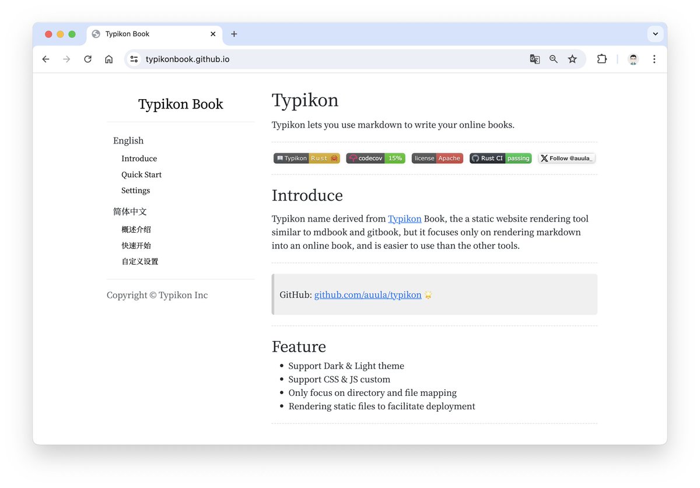Open a new tab with plus button

[234, 34]
